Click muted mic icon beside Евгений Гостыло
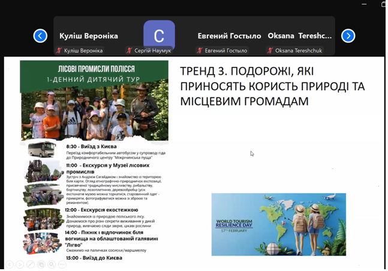Screen dimensions: 388x271 (x=200, y=51)
